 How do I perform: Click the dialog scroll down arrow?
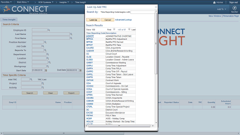tap(156, 123)
